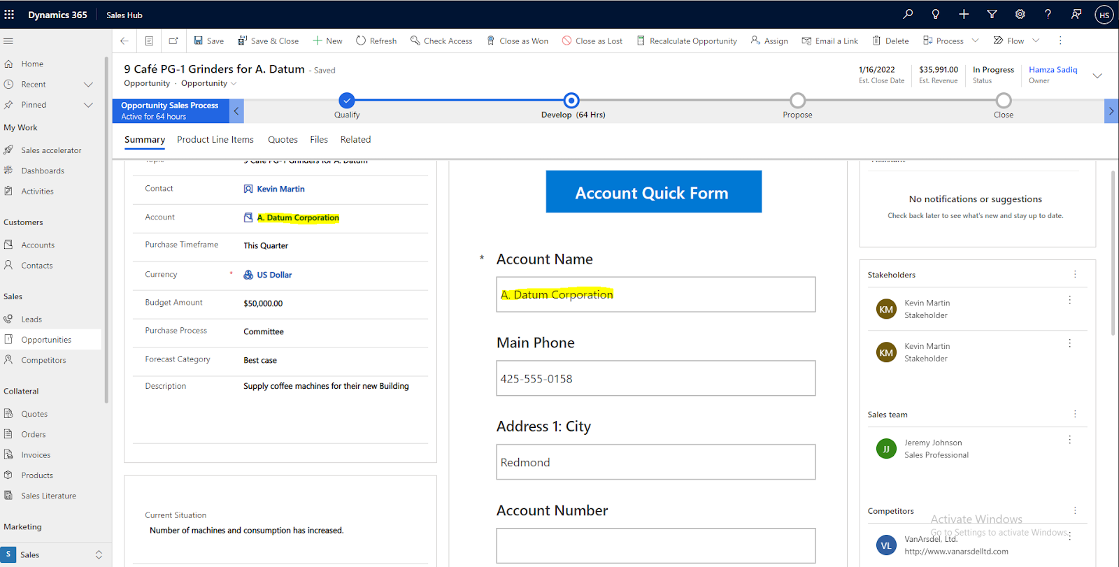Click Save & Close

coord(268,41)
